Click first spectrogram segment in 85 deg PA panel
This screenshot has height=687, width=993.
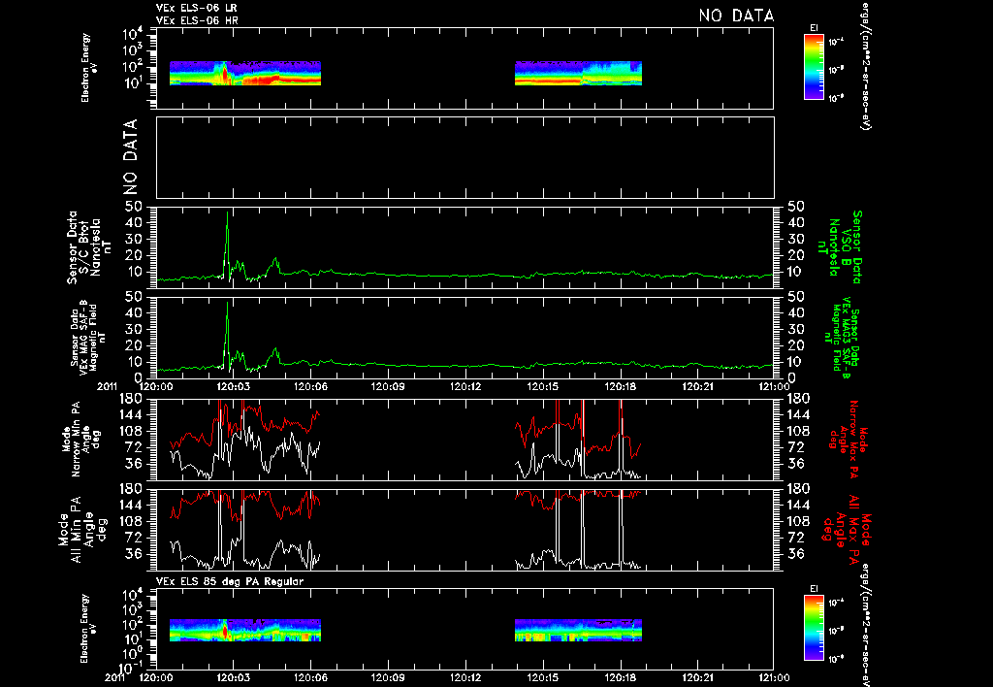pos(245,631)
